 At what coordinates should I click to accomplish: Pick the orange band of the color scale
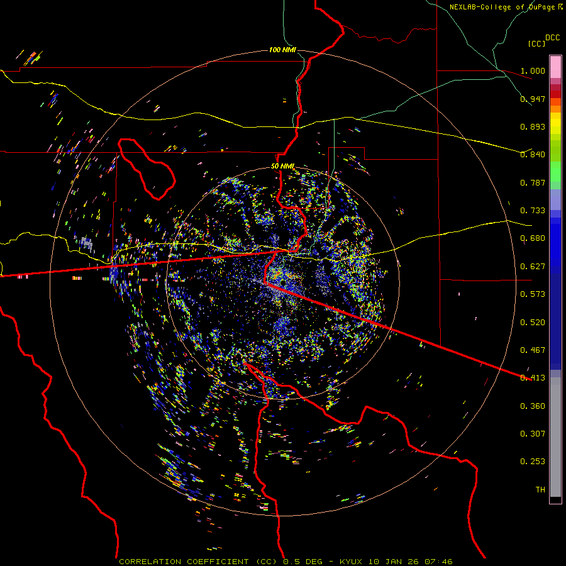tap(555, 109)
